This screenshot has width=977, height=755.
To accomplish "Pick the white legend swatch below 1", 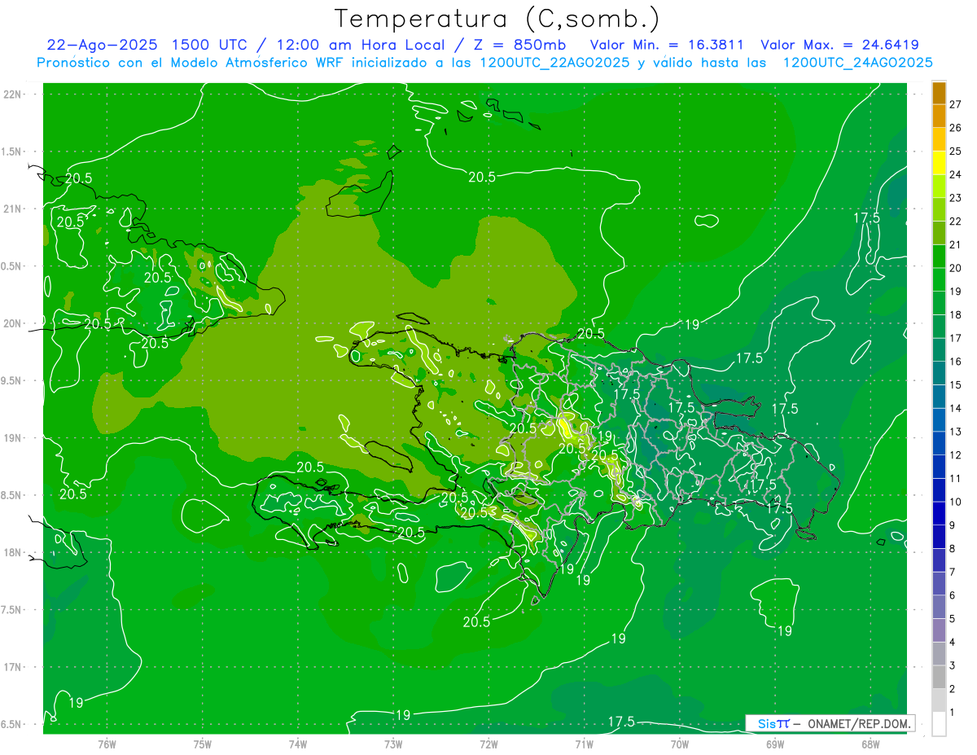I will (x=939, y=723).
